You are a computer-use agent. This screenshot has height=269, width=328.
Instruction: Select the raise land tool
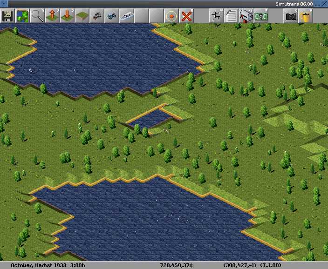pos(52,15)
